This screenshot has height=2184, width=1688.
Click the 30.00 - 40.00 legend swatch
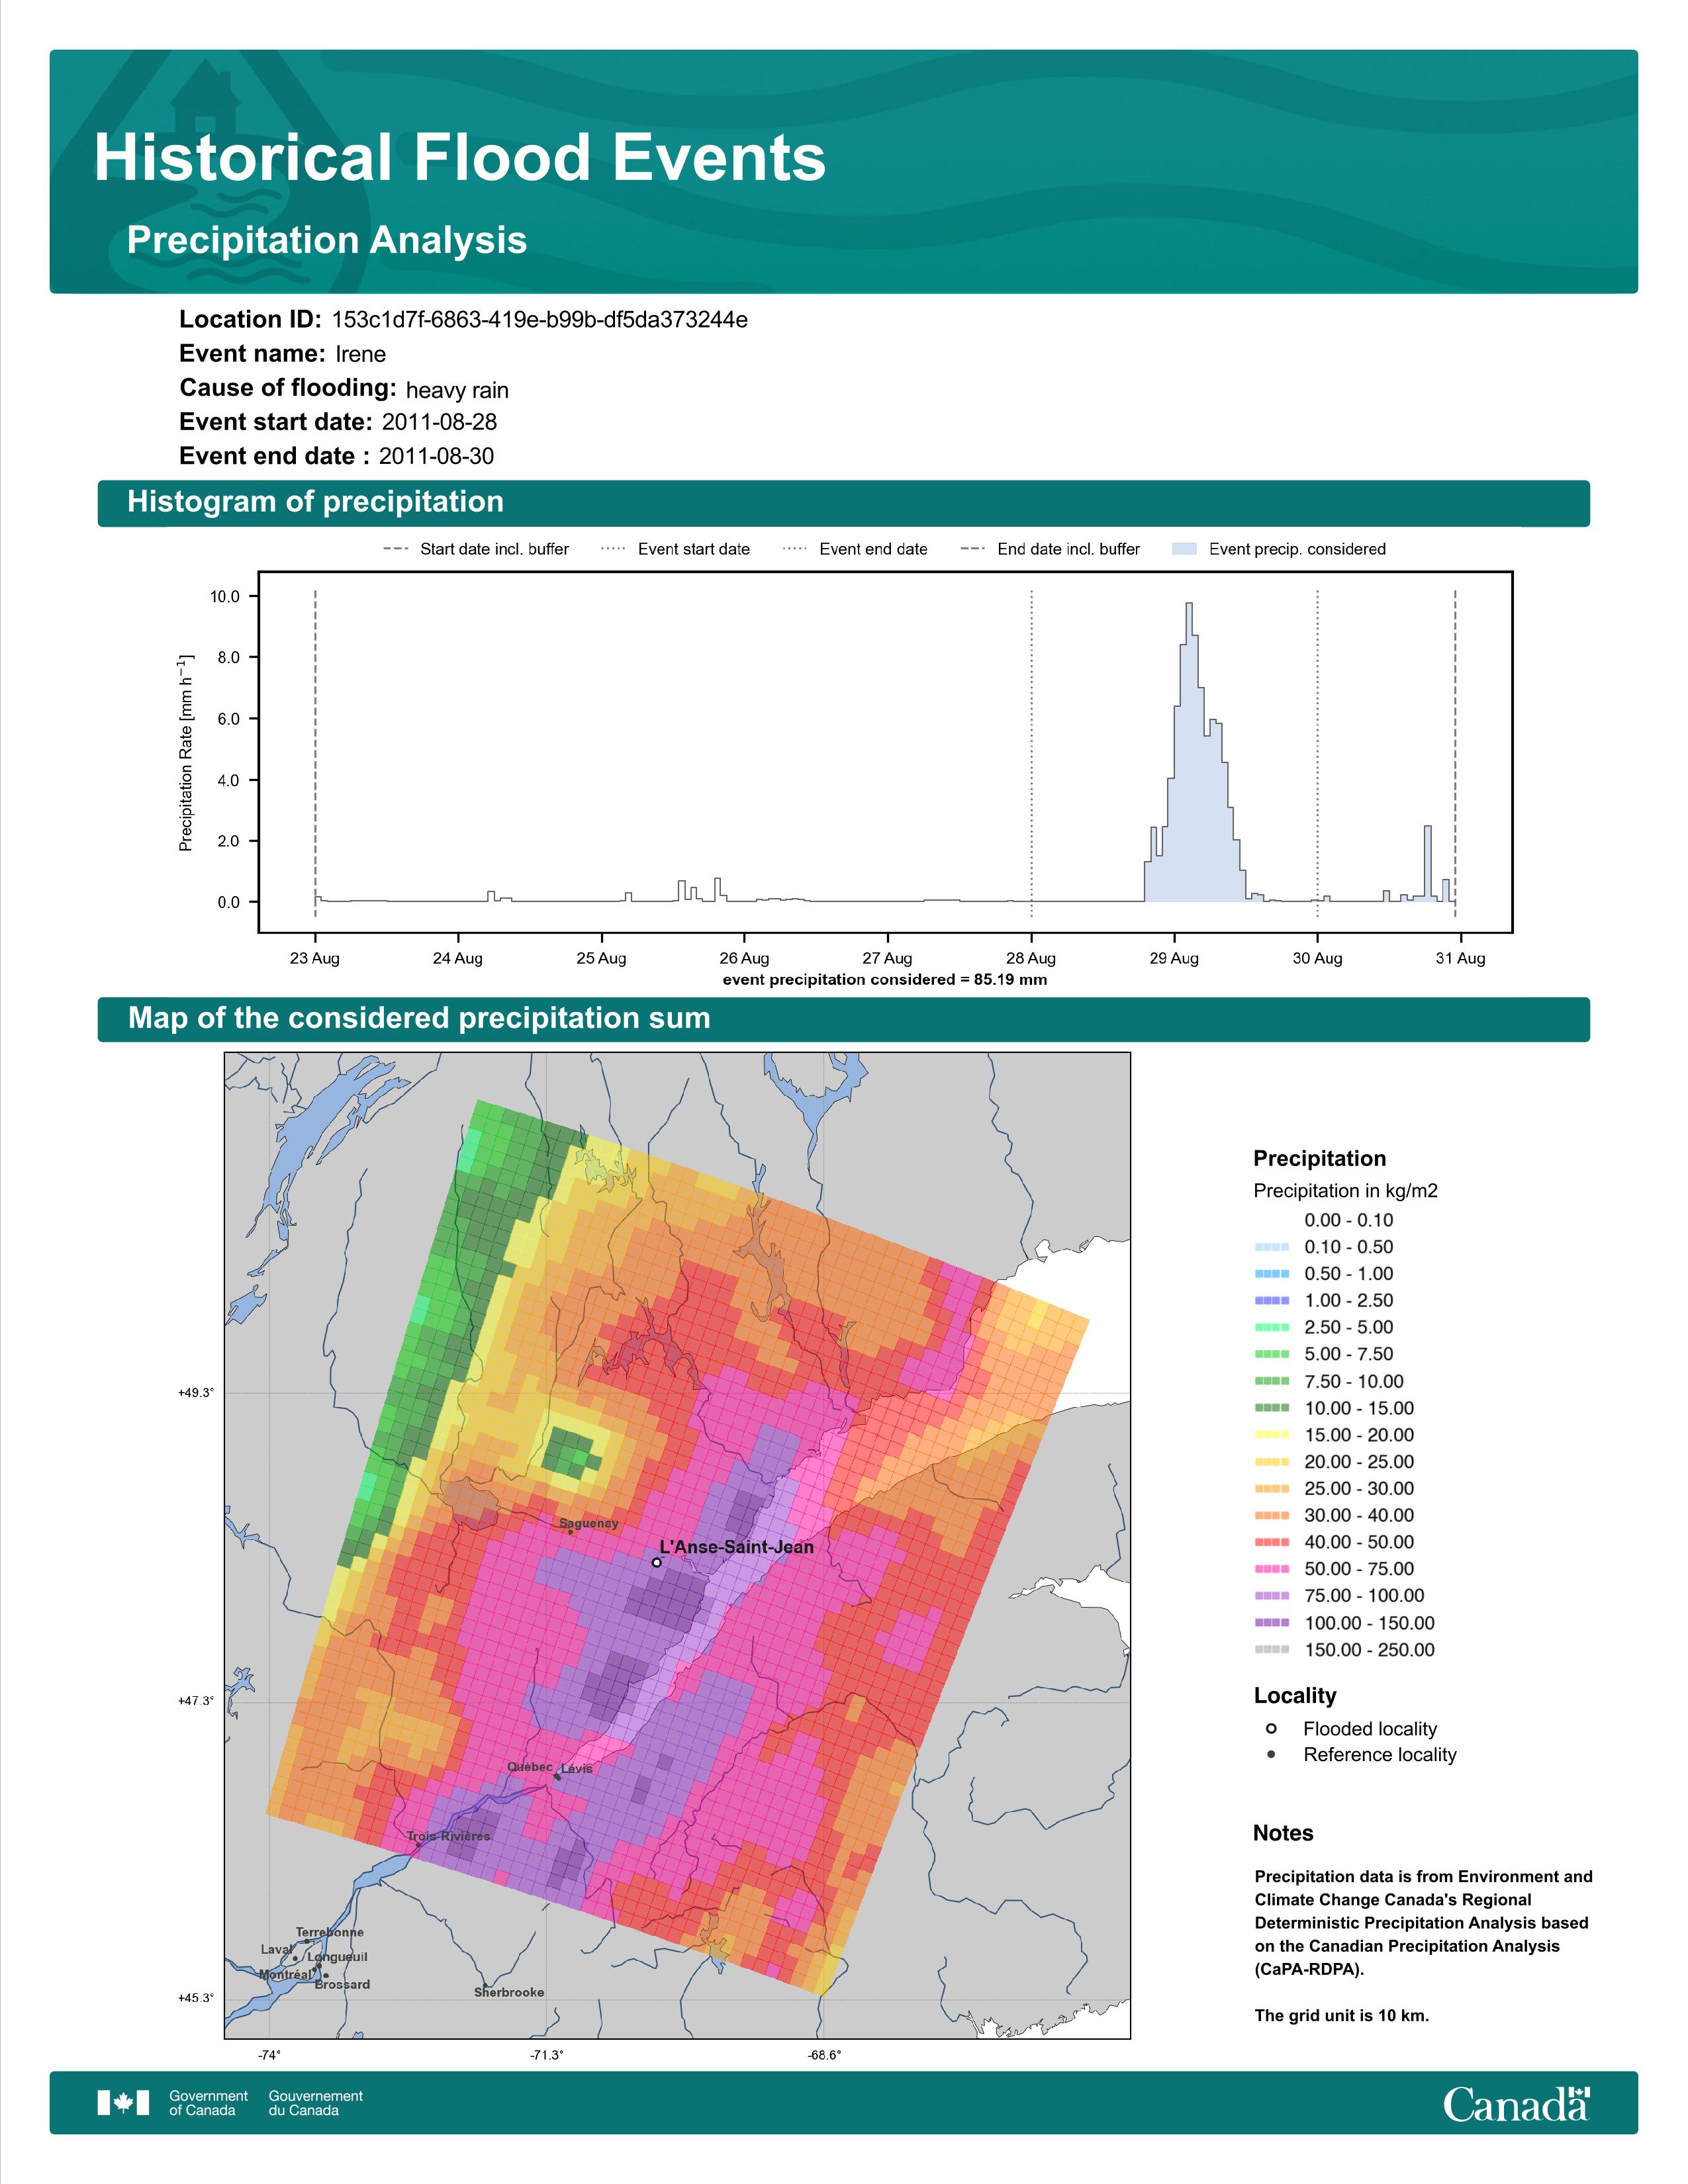pos(1271,1516)
